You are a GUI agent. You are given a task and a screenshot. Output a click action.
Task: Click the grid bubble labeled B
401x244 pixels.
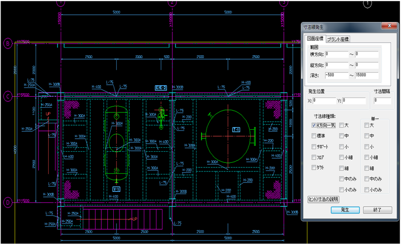pyautogui.click(x=8, y=44)
